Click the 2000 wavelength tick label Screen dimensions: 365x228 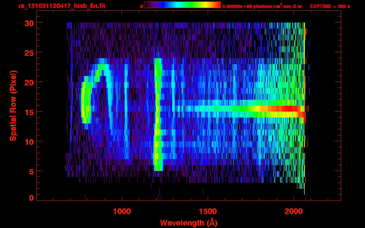click(x=294, y=211)
